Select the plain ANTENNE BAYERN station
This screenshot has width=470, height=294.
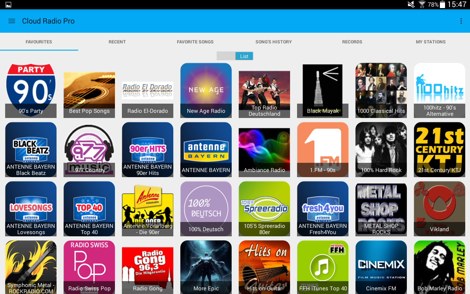206,150
